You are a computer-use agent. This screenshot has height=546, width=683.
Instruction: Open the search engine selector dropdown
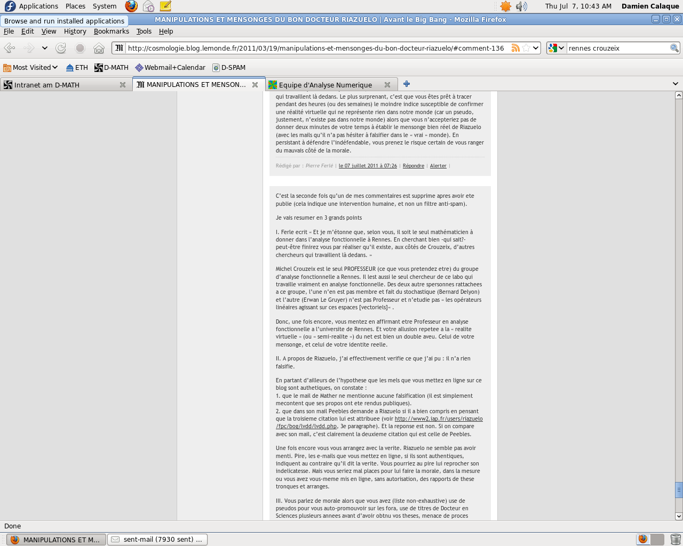[x=556, y=48]
